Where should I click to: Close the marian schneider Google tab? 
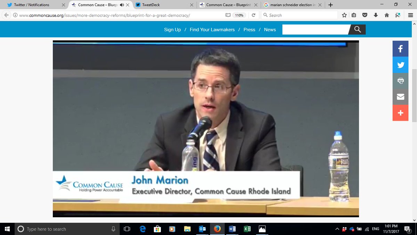coord(320,5)
